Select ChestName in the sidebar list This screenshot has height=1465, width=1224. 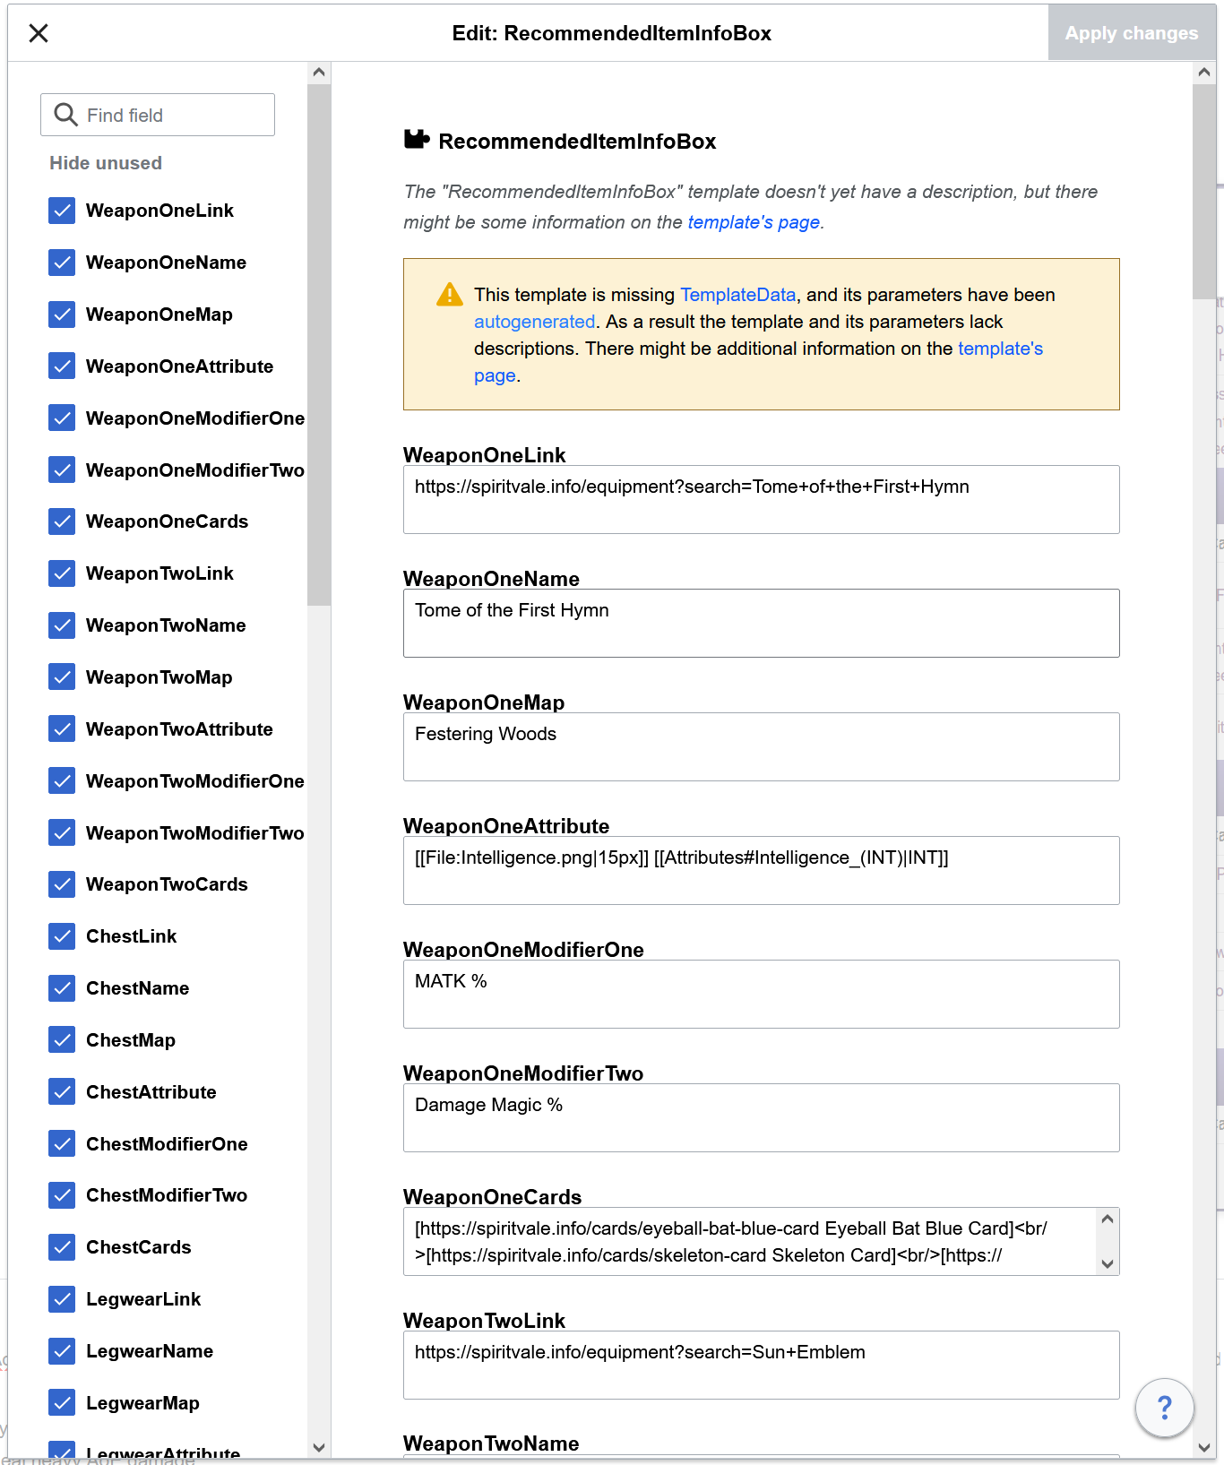(x=137, y=988)
